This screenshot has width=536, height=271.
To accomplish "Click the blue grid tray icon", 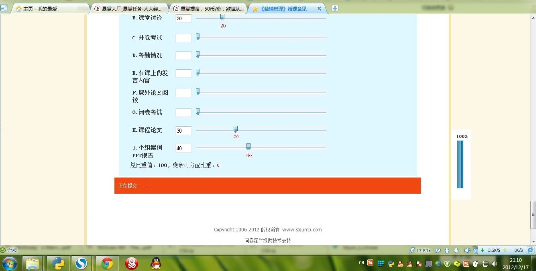I will (x=381, y=263).
